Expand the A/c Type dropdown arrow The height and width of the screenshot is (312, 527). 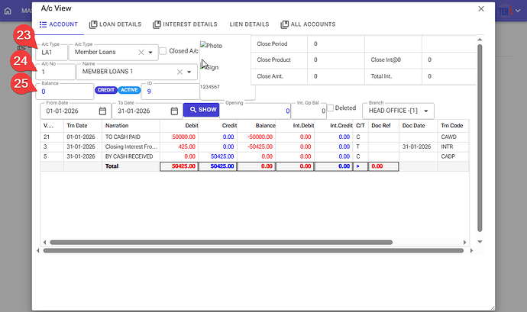pyautogui.click(x=151, y=53)
